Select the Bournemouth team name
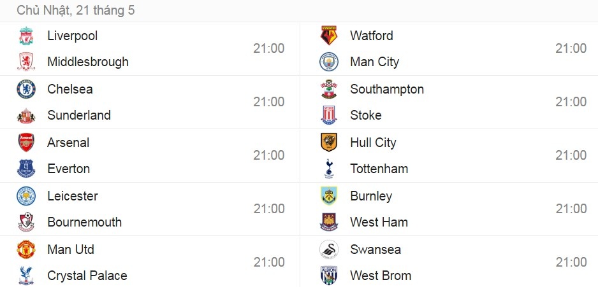The height and width of the screenshot is (287, 598). tap(84, 222)
